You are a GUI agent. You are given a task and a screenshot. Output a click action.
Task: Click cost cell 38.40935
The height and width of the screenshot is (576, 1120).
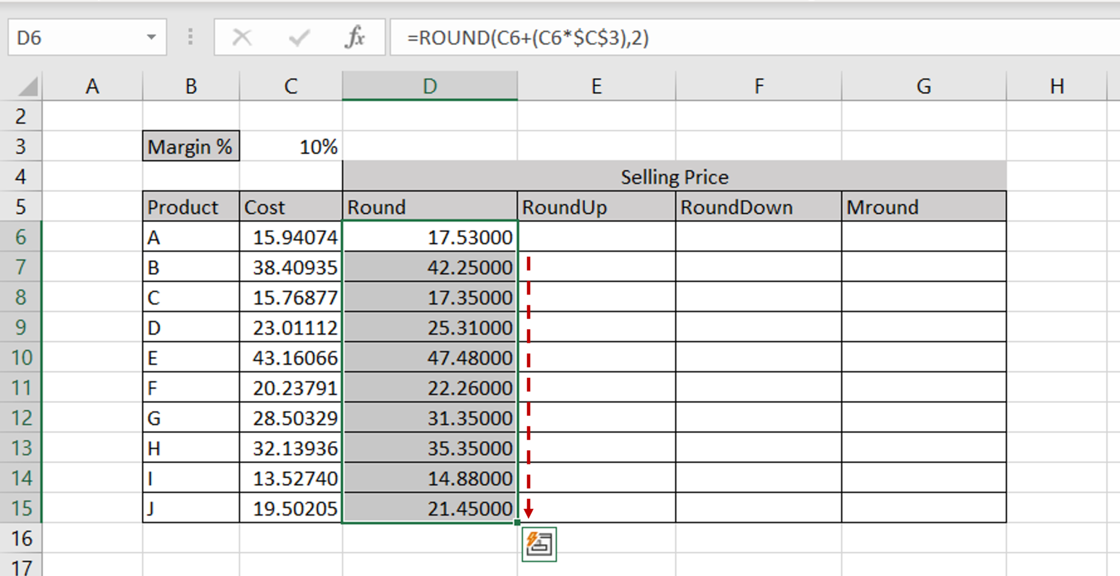click(x=291, y=267)
